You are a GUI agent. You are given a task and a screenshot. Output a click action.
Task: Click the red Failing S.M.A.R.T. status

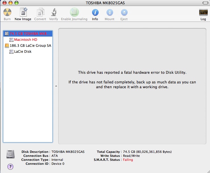pos(128,160)
